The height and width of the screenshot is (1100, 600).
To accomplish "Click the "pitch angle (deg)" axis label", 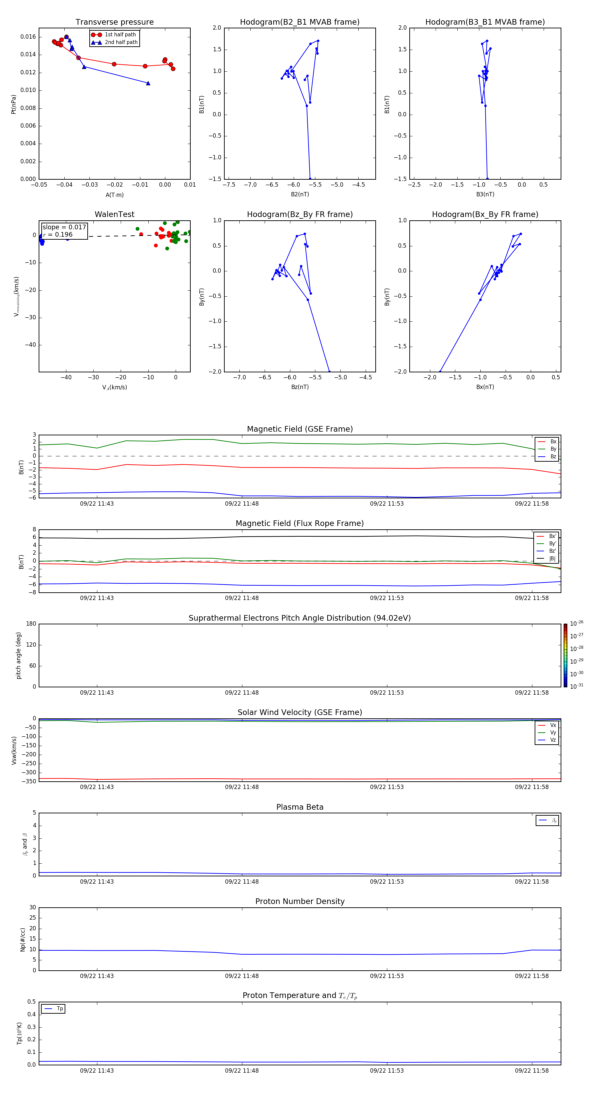I will 18,655.
